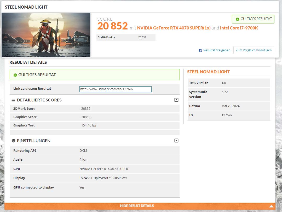Click HIDE RESULT DETAILS bar

[x=140, y=206]
